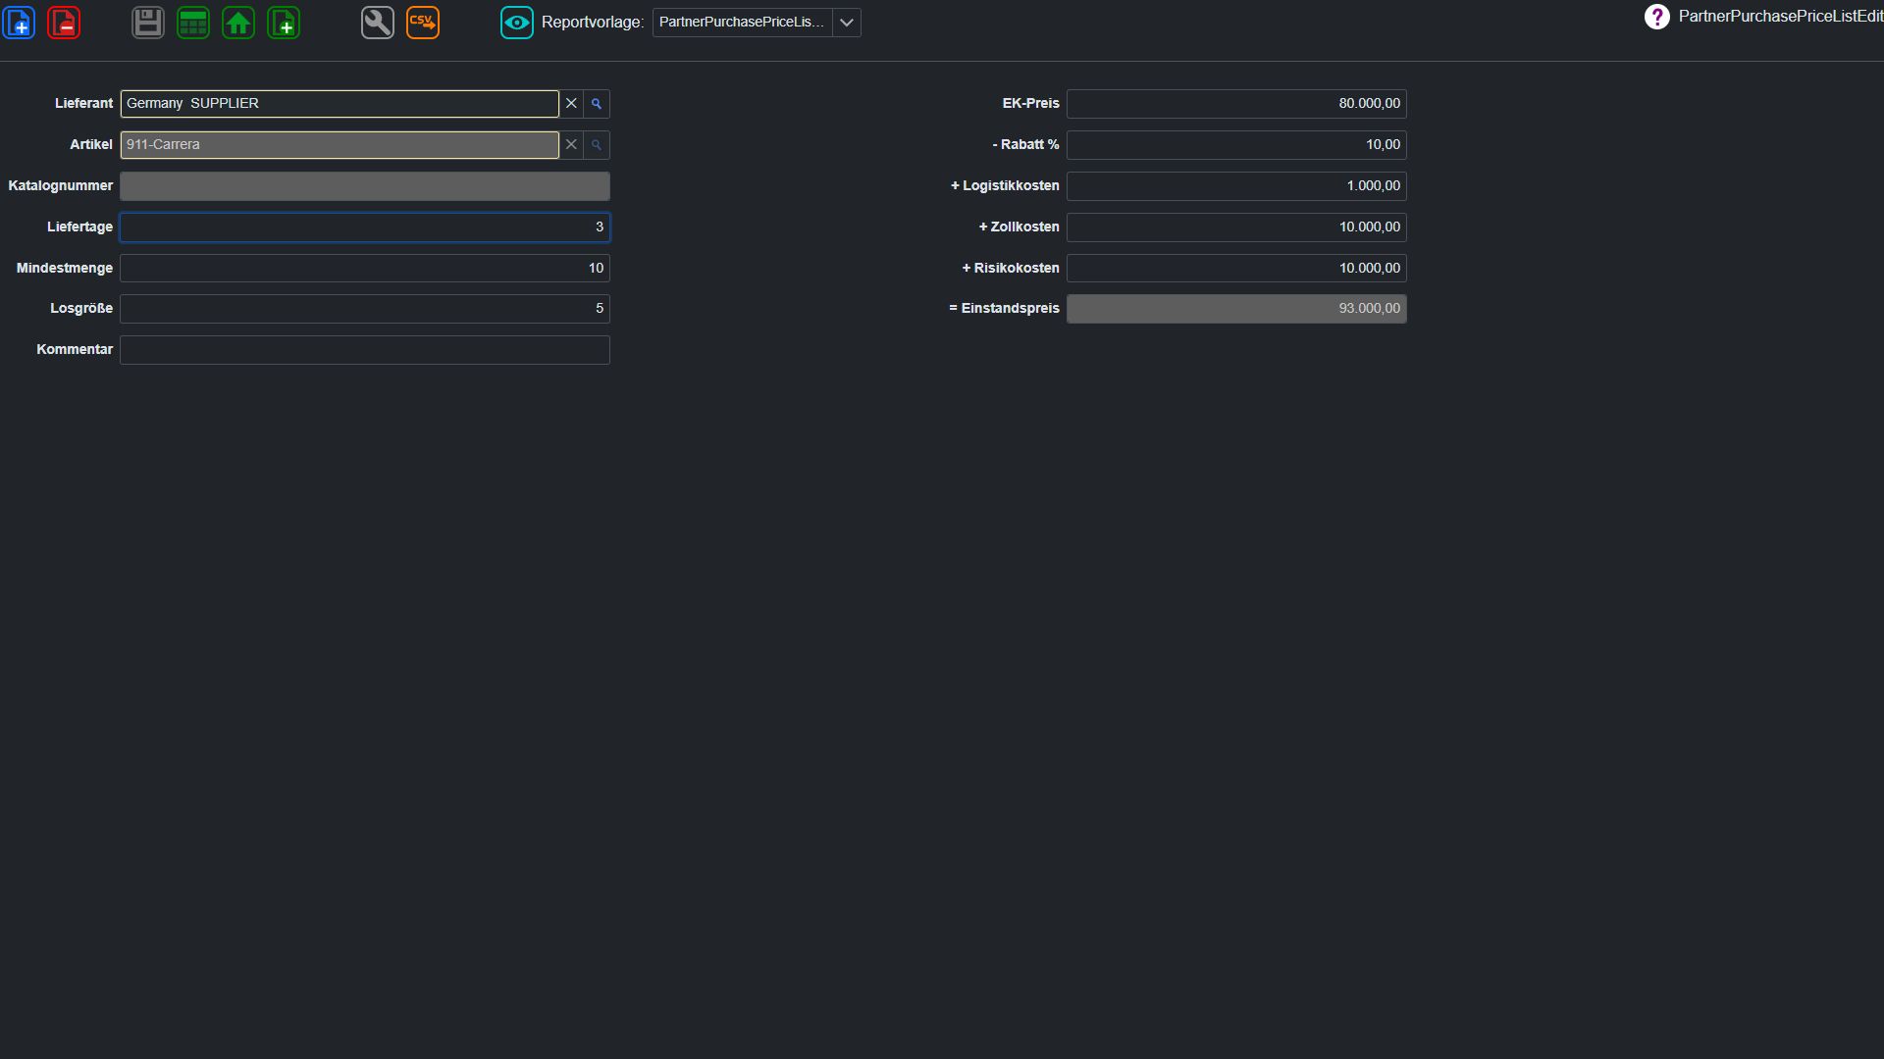
Task: Click the EK-Preis field showing 80.000,00
Action: pos(1236,104)
